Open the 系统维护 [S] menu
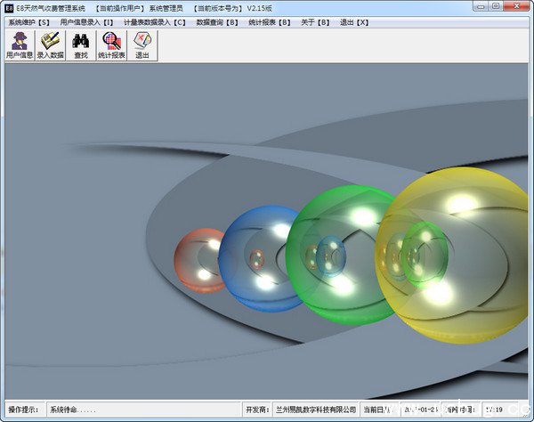 click(28, 21)
